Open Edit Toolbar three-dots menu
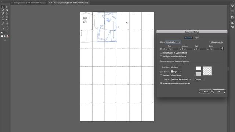This screenshot has width=235, height=132. pyautogui.click(x=5, y=40)
